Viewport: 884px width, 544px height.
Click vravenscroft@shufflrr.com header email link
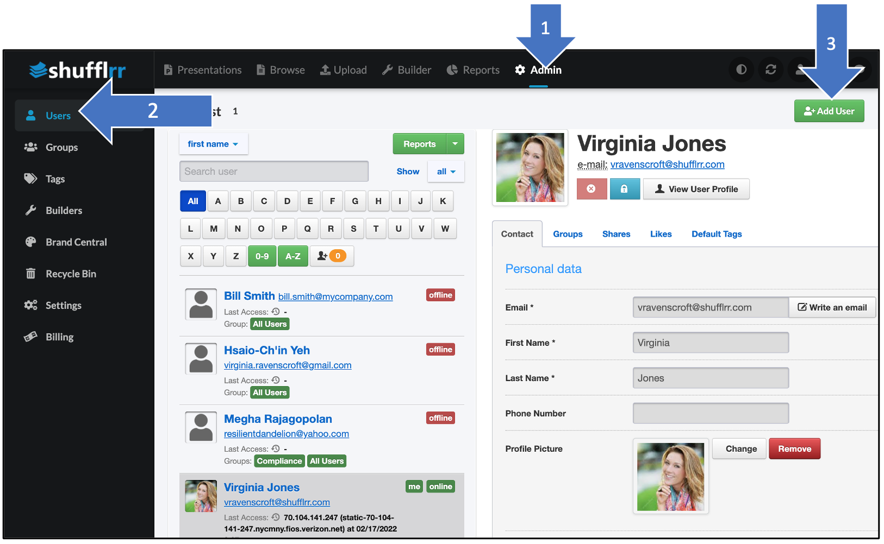[668, 165]
